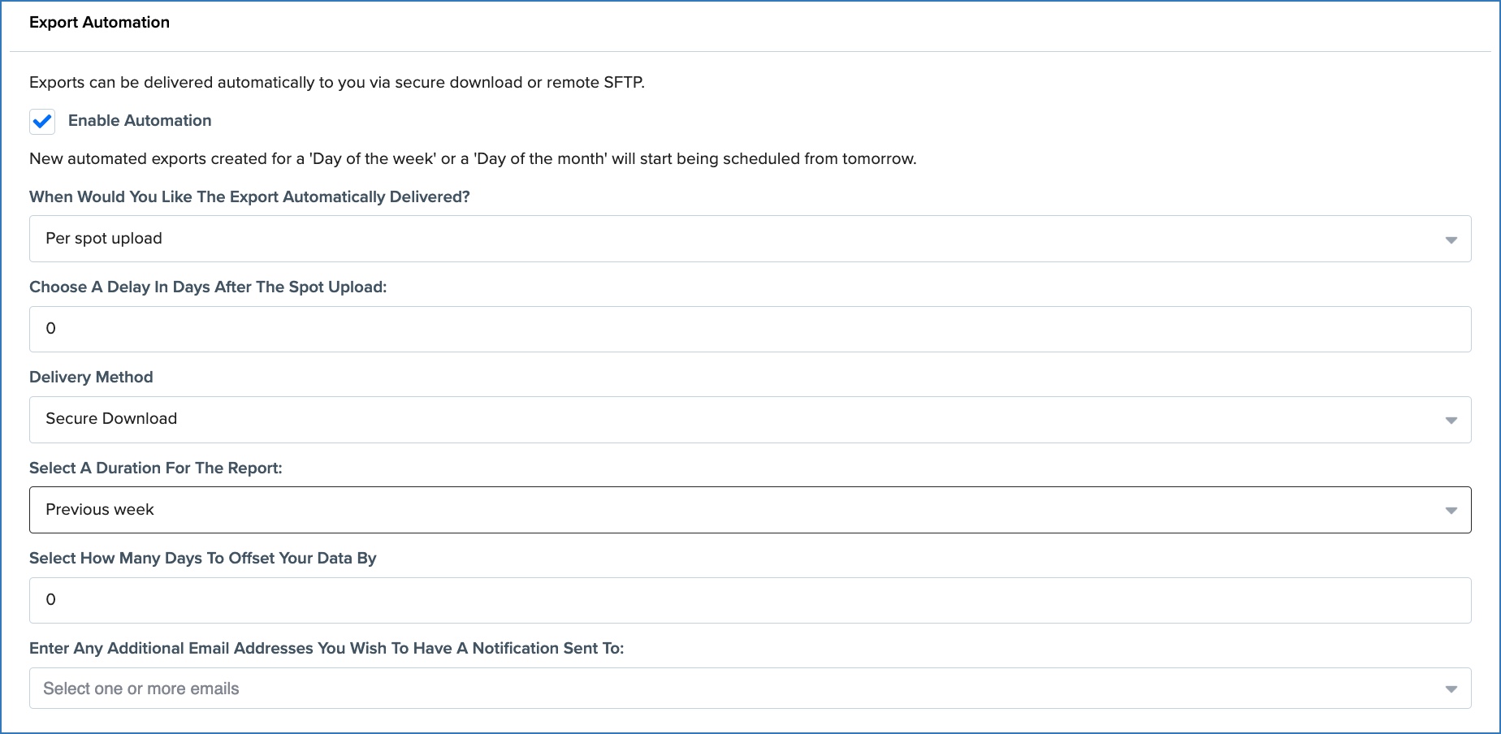Screen dimensions: 1501x734
Task: Click 'Select How Many Days To Offset' label
Action: (203, 559)
